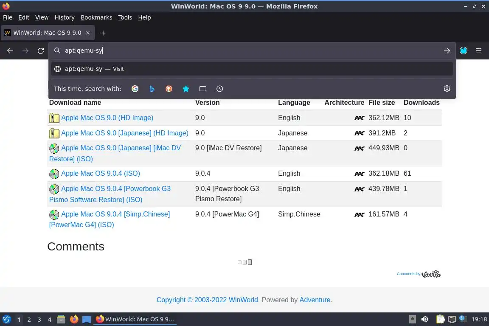489x326 pixels.
Task: Open the clipboard manager tray icon
Action: point(440,319)
